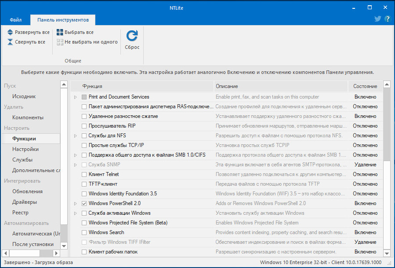Image resolution: width=395 pixels, height=268 pixels.
Task: Open После установки in the sidebar
Action: [x=33, y=244]
